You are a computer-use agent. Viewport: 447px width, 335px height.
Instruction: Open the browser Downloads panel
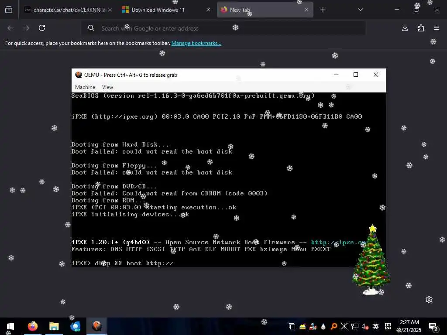405,28
